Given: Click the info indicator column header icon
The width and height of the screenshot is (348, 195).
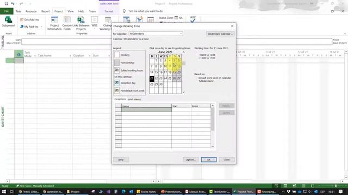Looking at the screenshot, I should click(x=19, y=54).
